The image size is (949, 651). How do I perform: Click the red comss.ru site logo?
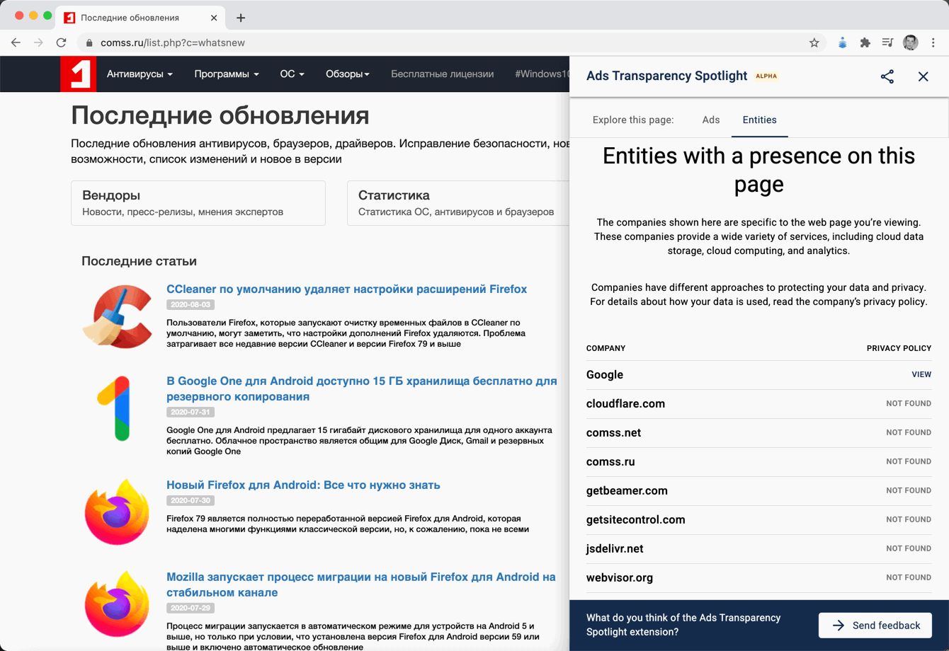coord(77,74)
